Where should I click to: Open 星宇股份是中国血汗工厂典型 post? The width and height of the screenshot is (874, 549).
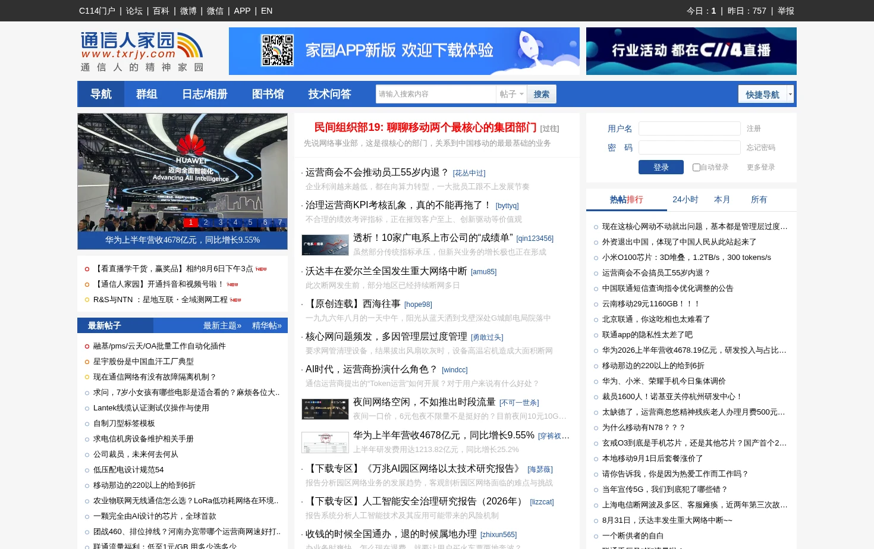point(143,362)
